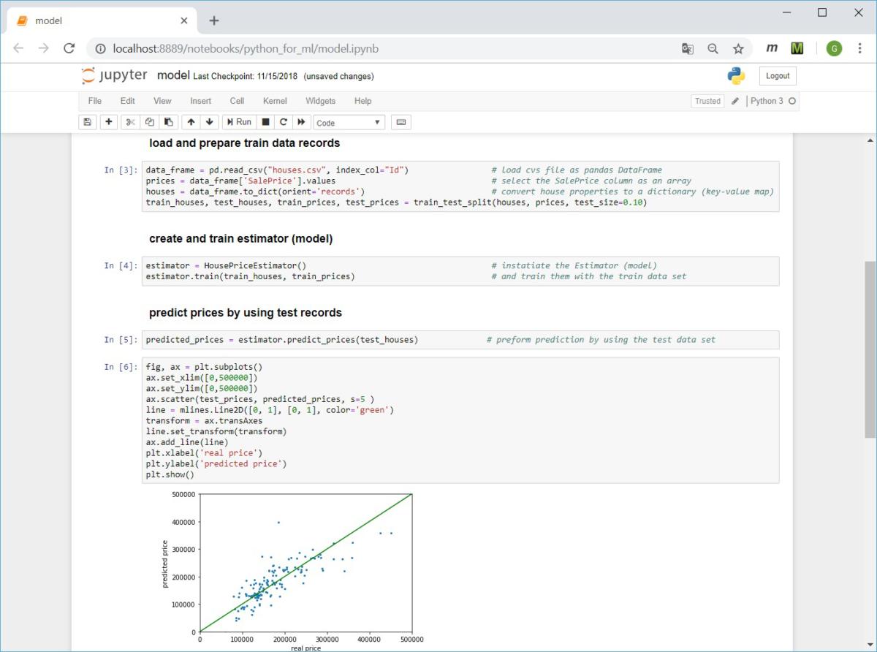Restart kernel and rerun all icon
This screenshot has width=877, height=652.
tap(300, 122)
